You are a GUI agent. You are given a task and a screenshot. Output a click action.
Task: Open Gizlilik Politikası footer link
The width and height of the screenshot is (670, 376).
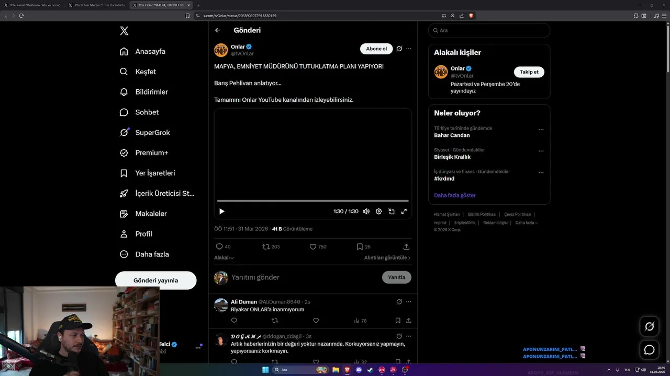coord(482,215)
